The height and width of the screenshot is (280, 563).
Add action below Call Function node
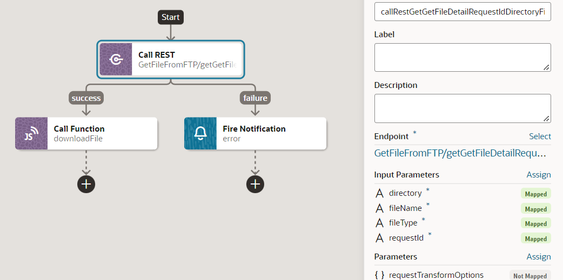point(86,185)
